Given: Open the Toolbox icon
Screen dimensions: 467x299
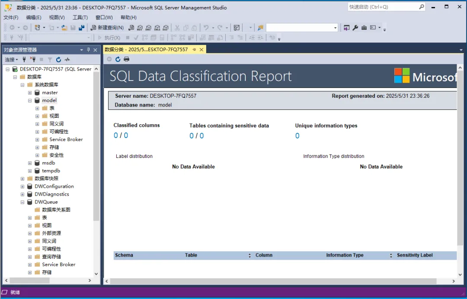Looking at the screenshot, I should tap(364, 28).
